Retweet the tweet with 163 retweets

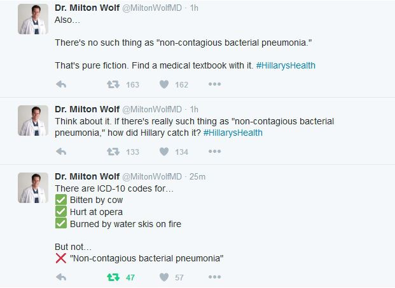(x=113, y=84)
